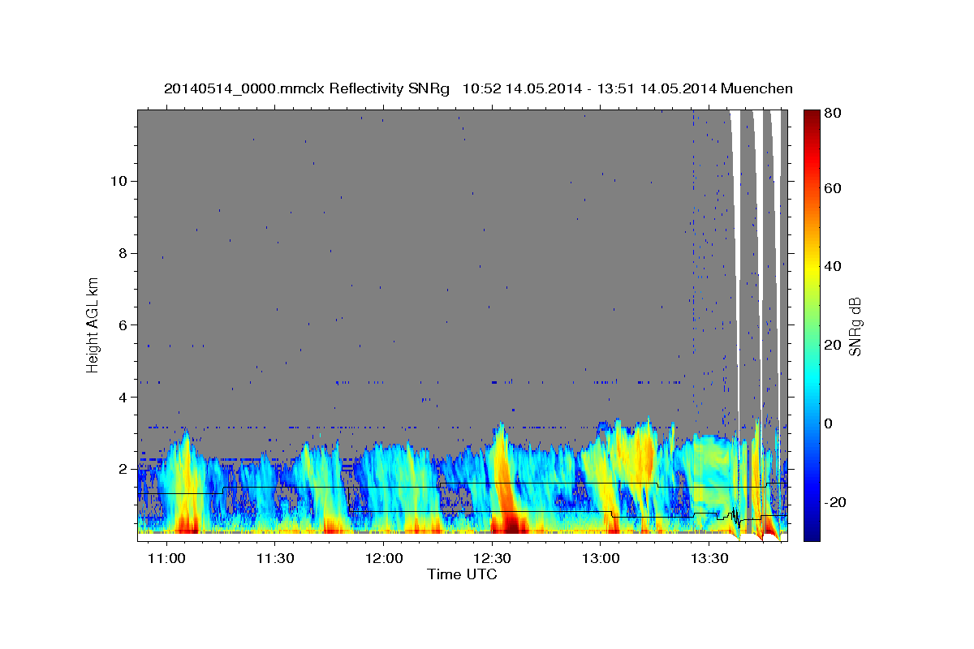Click the 'SNRg dB' colorbar label

point(855,326)
